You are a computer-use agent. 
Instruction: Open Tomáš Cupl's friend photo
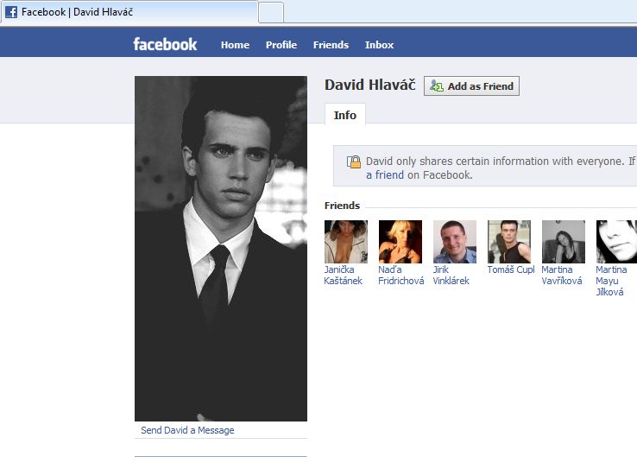click(509, 242)
